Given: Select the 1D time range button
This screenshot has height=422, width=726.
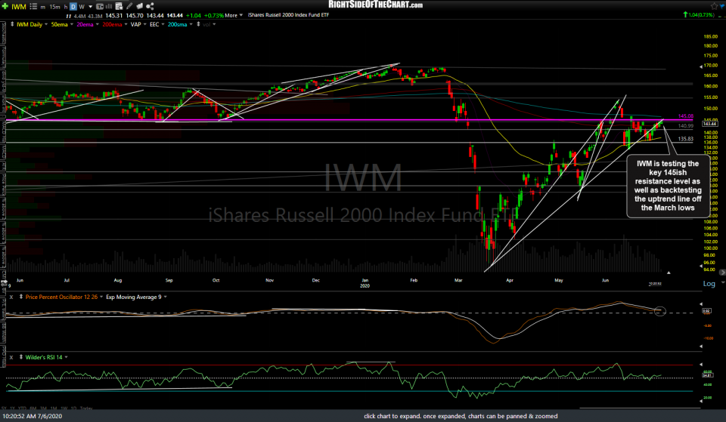Looking at the screenshot, I should (x=73, y=408).
